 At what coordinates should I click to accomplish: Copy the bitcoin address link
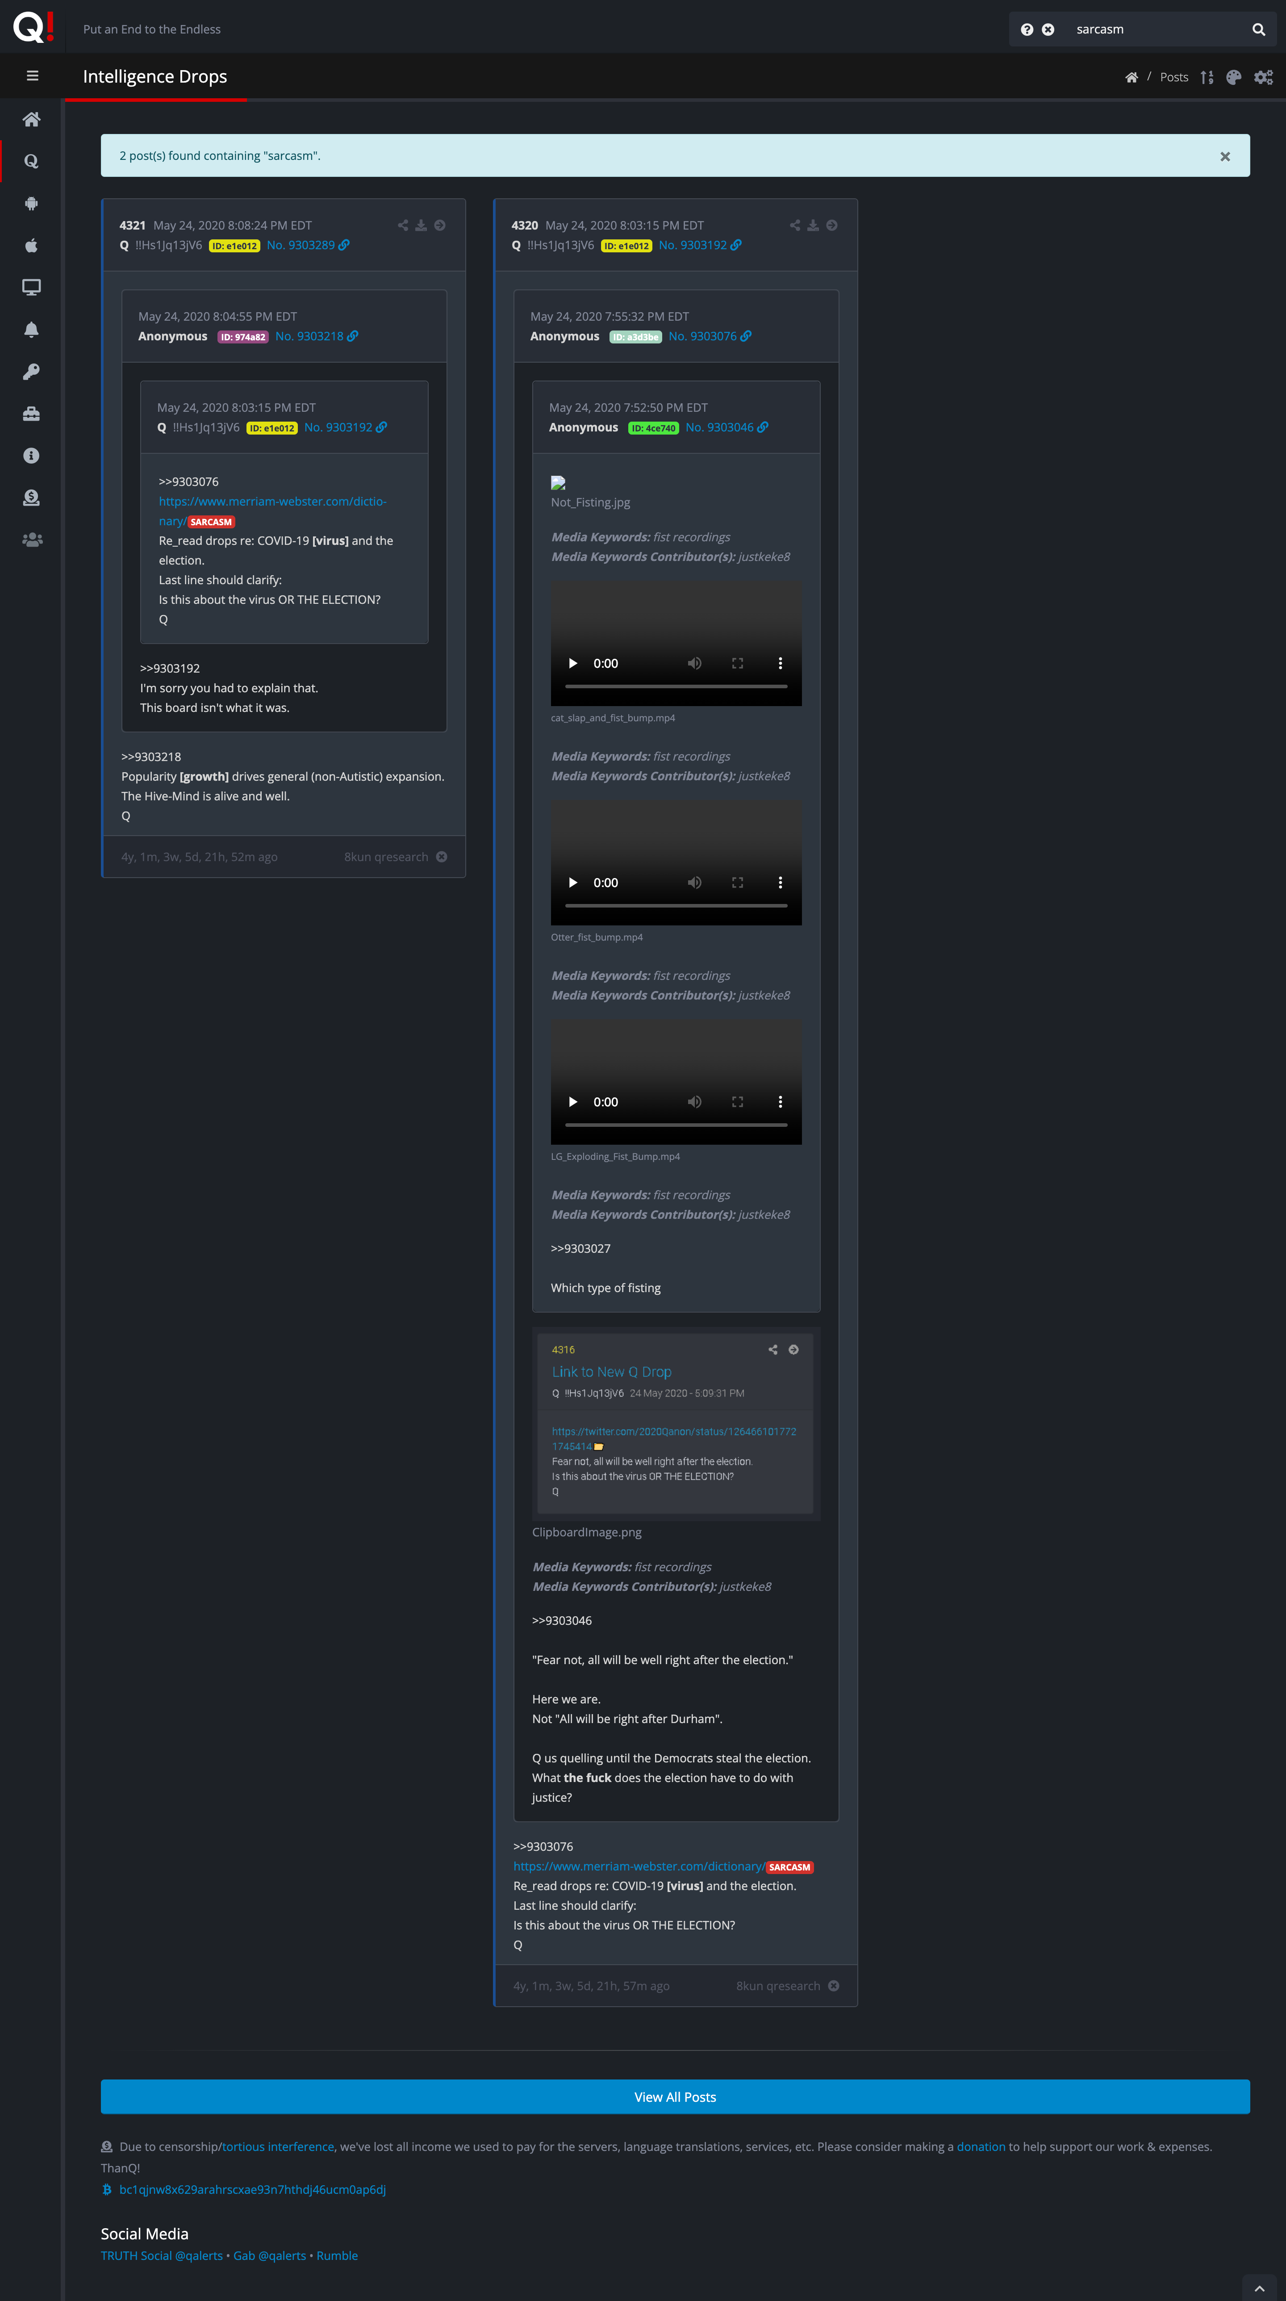pos(252,2189)
